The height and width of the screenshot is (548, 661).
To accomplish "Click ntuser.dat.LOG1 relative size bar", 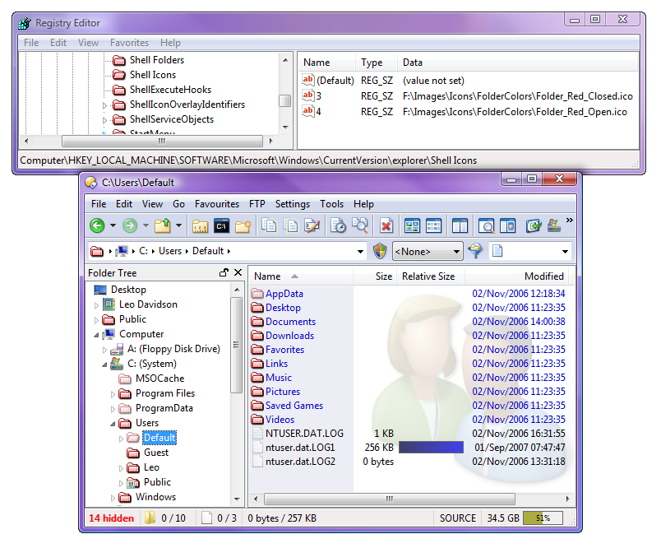I will (431, 447).
